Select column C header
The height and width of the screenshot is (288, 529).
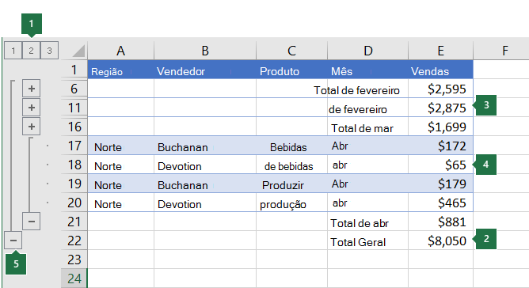[x=291, y=51]
